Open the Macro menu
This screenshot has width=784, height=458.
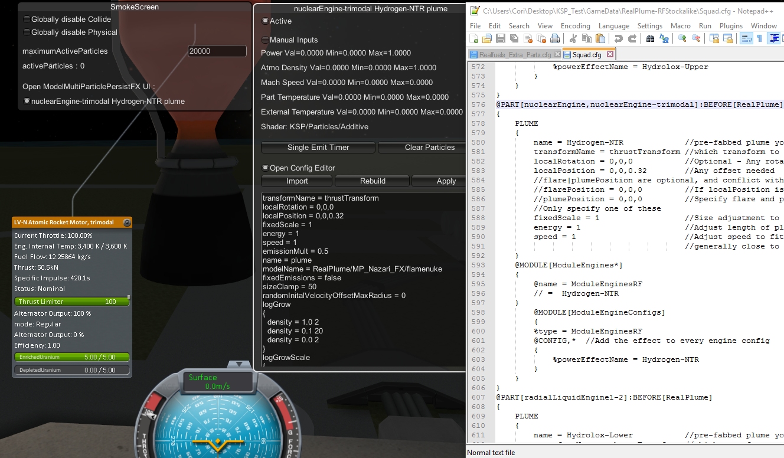(x=680, y=26)
